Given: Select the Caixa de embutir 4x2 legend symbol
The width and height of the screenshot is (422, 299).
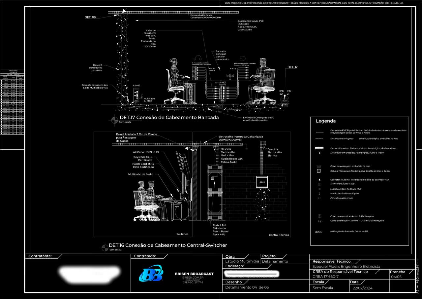Looking at the screenshot, I should [x=320, y=221].
